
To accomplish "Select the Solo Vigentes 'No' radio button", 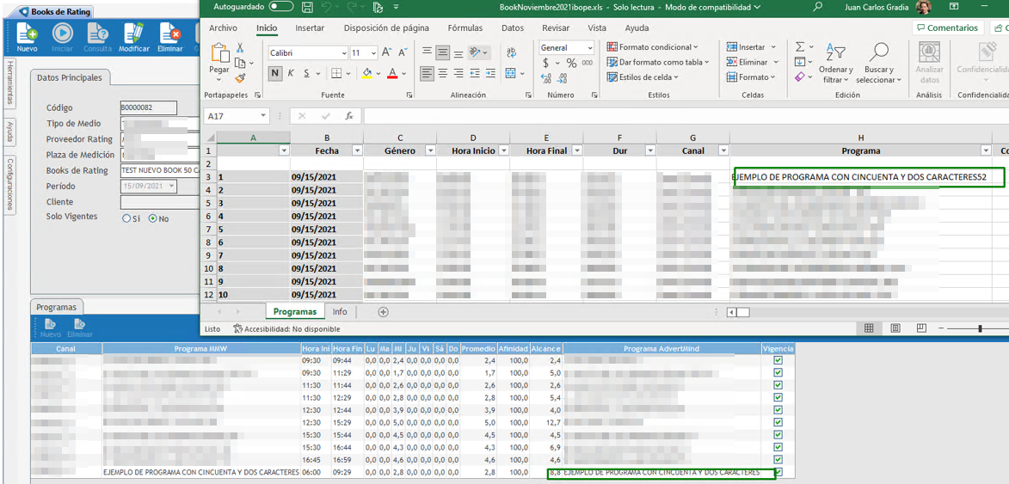I will (152, 218).
